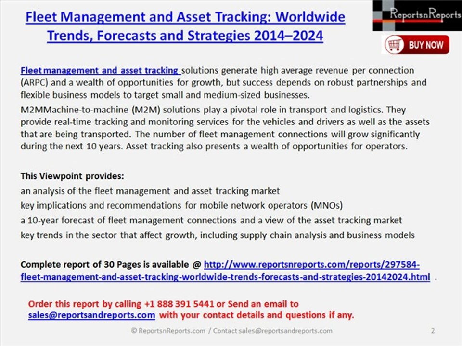Select 'an analysis of the fleet management' line

click(x=150, y=191)
